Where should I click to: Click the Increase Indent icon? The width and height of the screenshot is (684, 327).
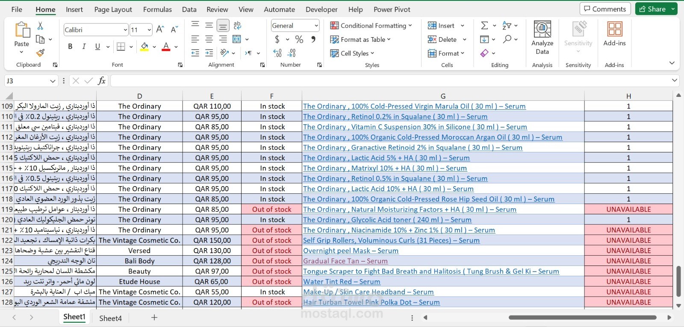[209, 53]
